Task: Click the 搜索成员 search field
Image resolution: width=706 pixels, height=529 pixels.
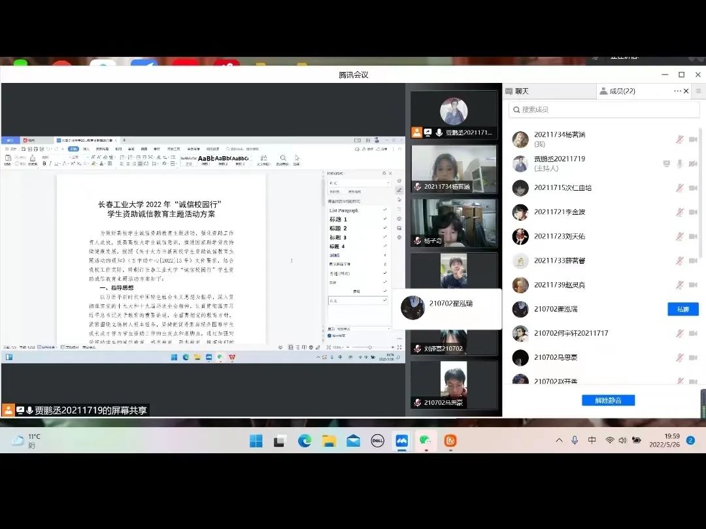Action: tap(605, 110)
